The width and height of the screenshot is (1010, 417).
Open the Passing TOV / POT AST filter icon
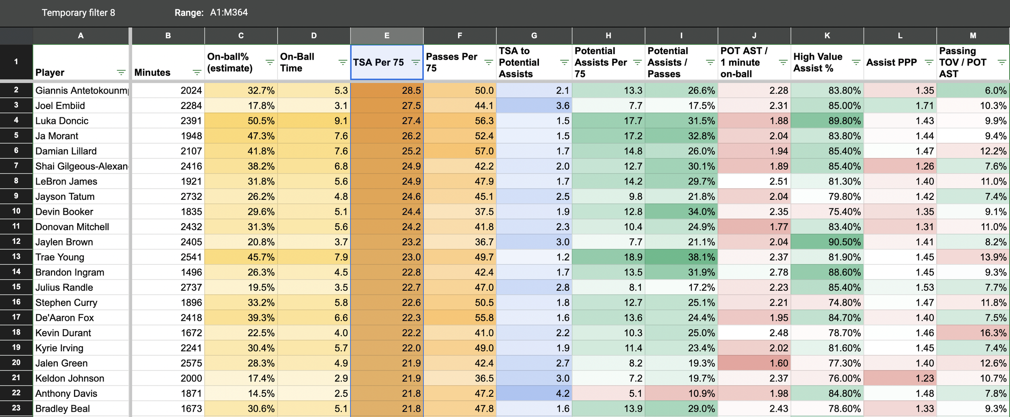pos(1002,62)
